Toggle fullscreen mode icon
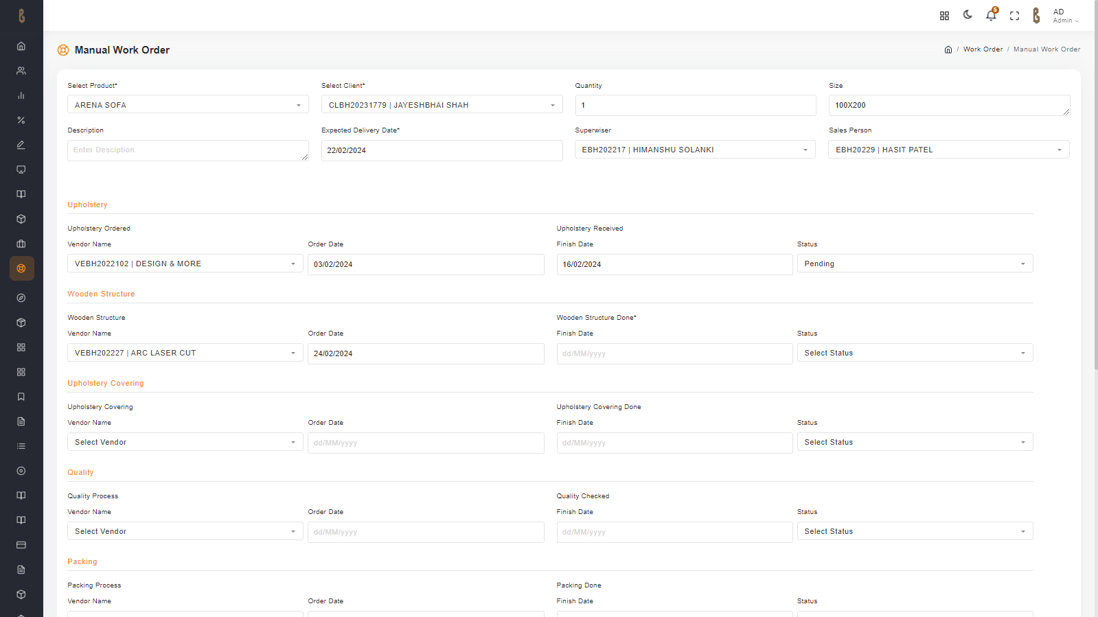1098x617 pixels. [x=1014, y=16]
